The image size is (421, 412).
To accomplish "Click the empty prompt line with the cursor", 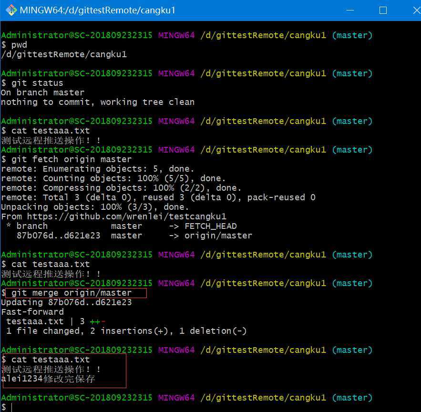I will pos(7,407).
